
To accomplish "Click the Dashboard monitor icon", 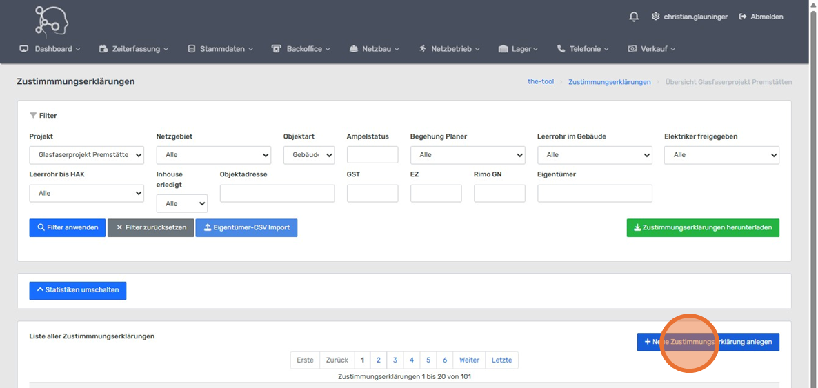I will 24,49.
